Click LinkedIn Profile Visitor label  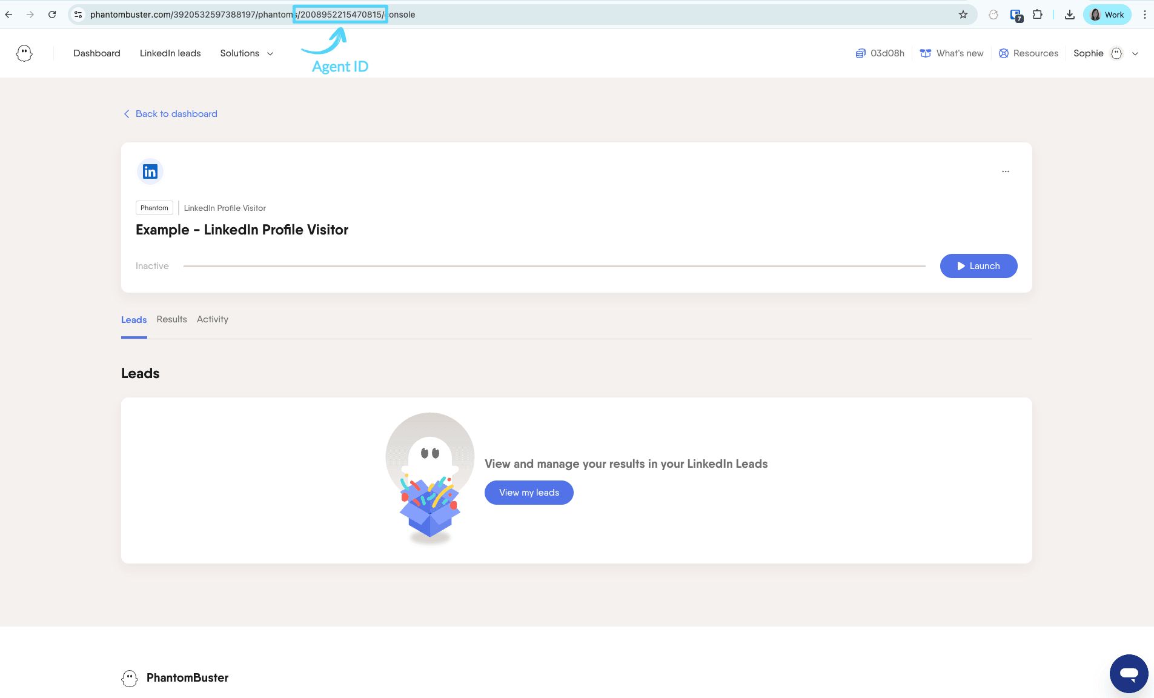(x=225, y=208)
